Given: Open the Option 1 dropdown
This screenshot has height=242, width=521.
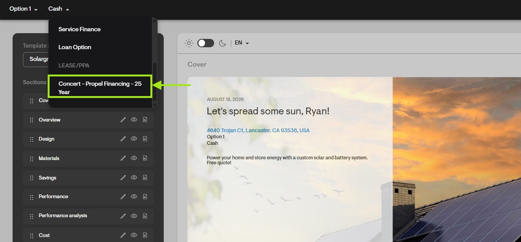Looking at the screenshot, I should tap(23, 9).
